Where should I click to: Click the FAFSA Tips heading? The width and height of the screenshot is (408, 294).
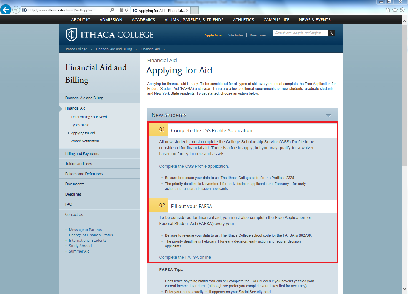pyautogui.click(x=171, y=270)
